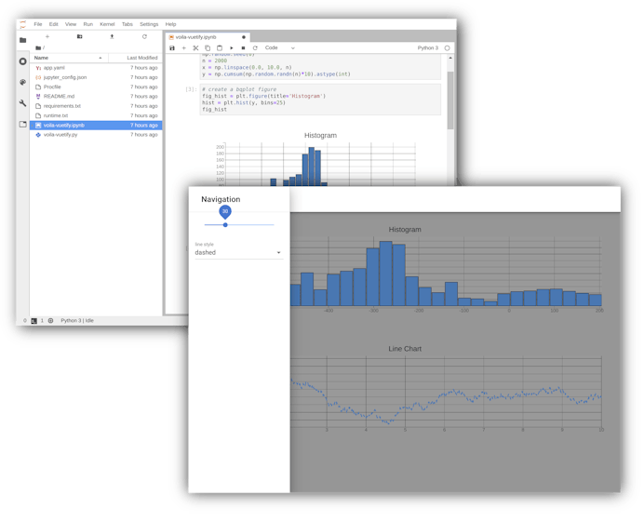The width and height of the screenshot is (644, 521).
Task: Click the code cell defining n = 2000
Action: 320,67
